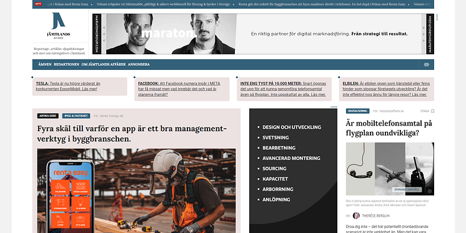466x233 pixels.
Task: Click the Jämtlands Affärer logo
Action: (59, 26)
